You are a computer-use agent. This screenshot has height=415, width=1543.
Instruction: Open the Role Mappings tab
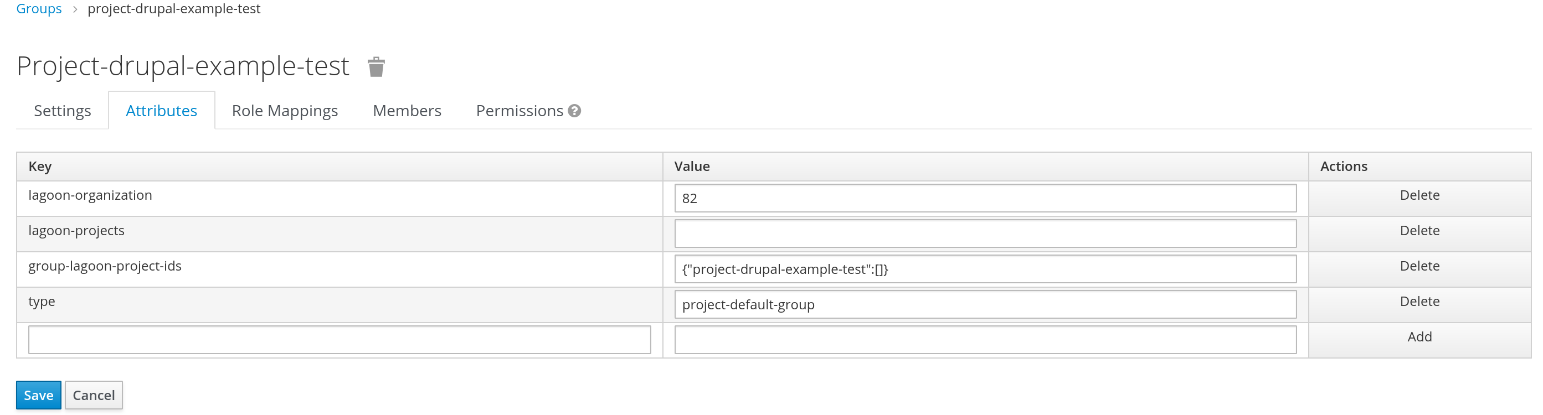pos(285,110)
